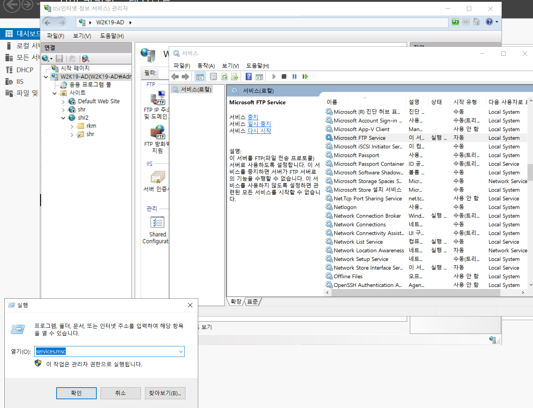Sort by the 시작 유형 column header
533x408 pixels.
pyautogui.click(x=468, y=102)
